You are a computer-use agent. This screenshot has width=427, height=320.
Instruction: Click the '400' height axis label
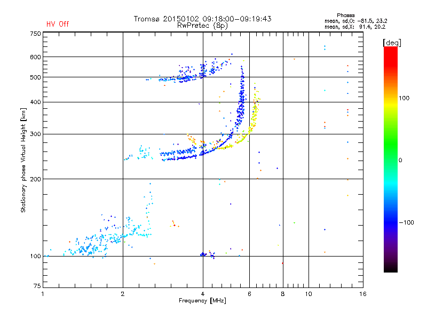35,102
